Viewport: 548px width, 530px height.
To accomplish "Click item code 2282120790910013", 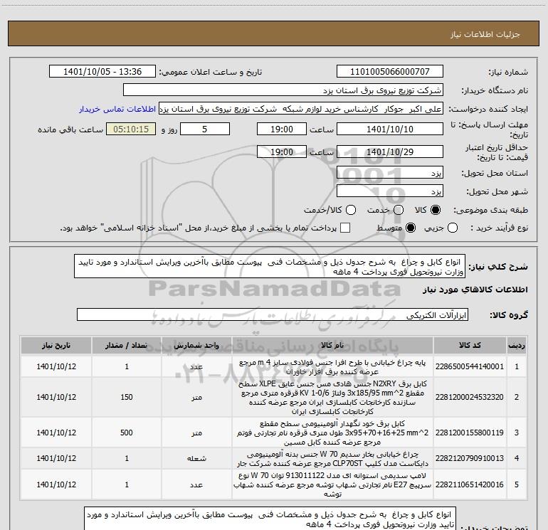I will 470,458.
